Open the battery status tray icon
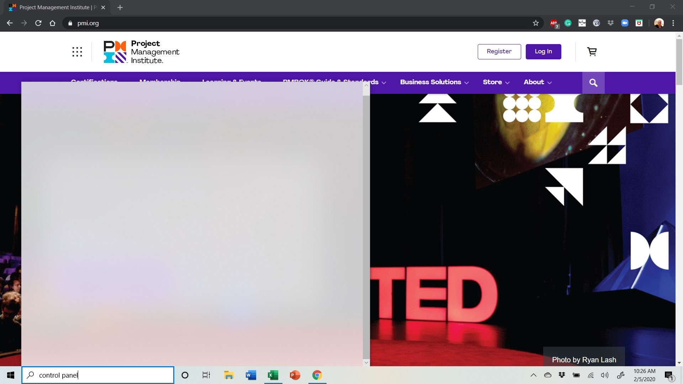 tap(576, 375)
